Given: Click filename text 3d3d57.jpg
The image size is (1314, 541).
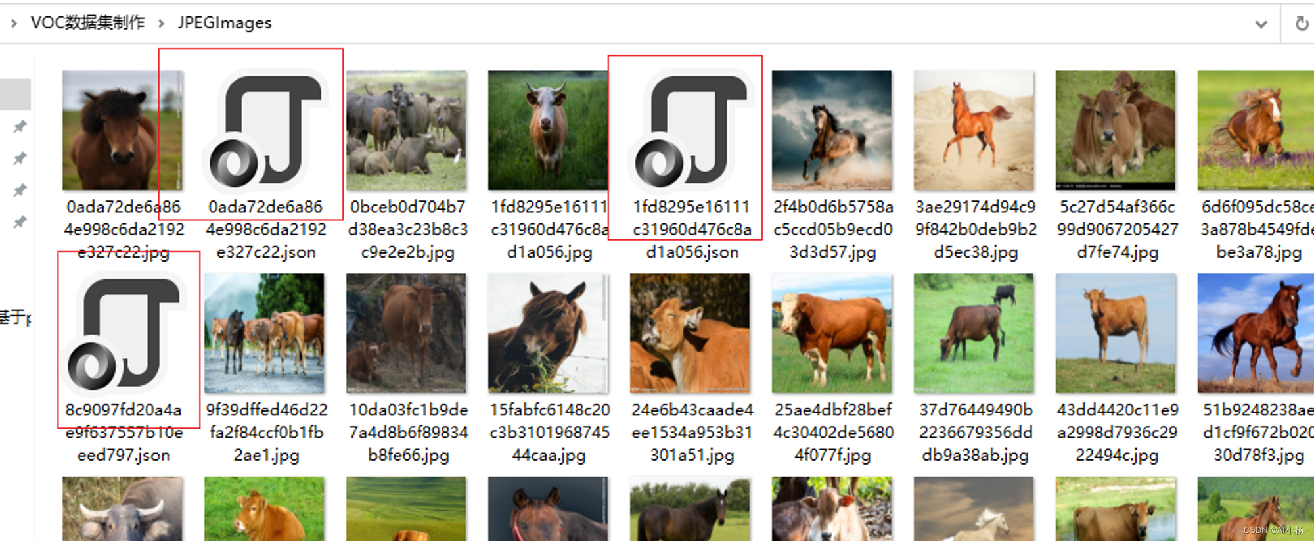Looking at the screenshot, I should [833, 252].
